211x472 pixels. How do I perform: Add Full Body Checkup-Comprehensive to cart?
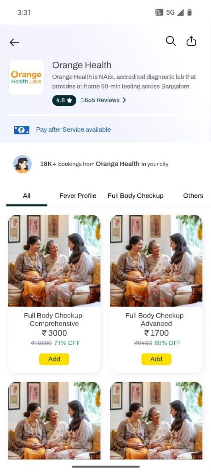point(54,359)
